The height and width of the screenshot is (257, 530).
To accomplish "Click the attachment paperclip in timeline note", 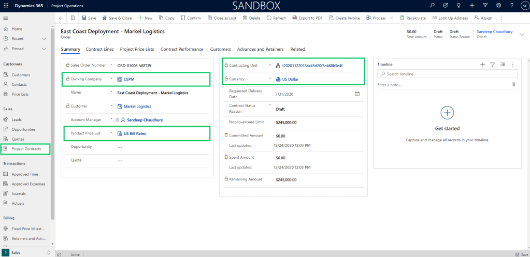I will pyautogui.click(x=513, y=84).
